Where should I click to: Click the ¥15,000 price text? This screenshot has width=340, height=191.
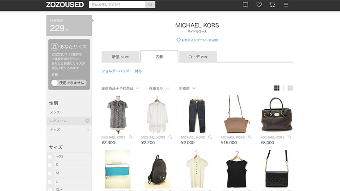point(229,143)
